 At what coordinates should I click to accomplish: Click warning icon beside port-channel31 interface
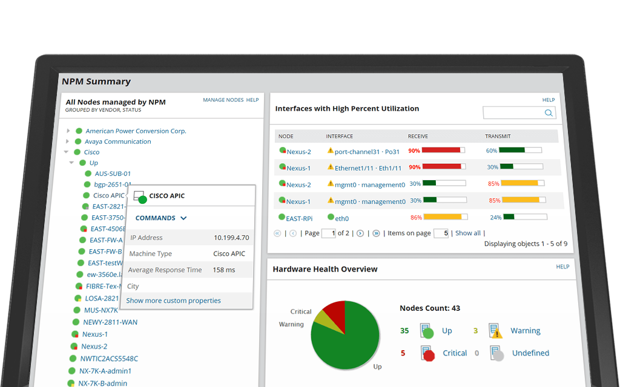[331, 151]
